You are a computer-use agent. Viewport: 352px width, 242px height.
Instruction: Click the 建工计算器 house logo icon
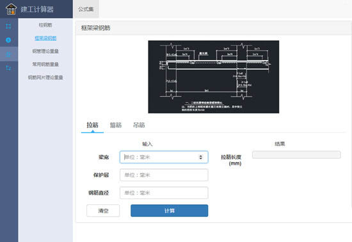click(x=11, y=9)
